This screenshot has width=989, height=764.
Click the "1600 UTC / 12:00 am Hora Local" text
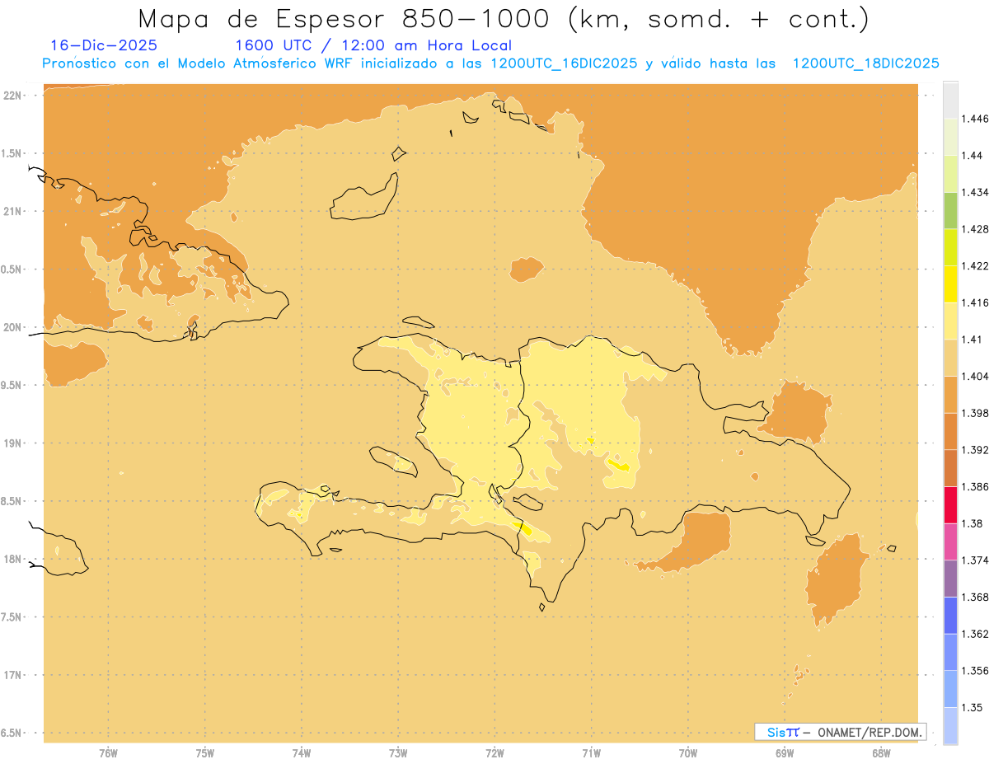pyautogui.click(x=373, y=45)
